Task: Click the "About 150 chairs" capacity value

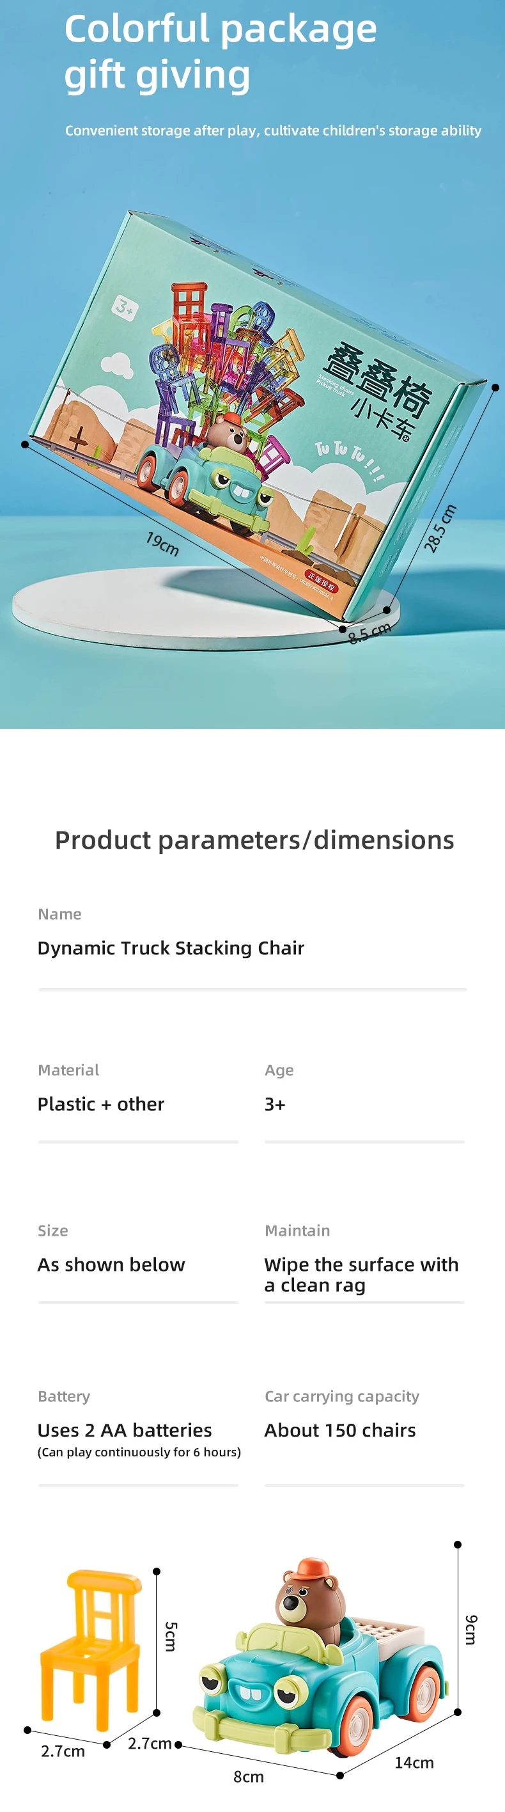Action: (x=339, y=1430)
